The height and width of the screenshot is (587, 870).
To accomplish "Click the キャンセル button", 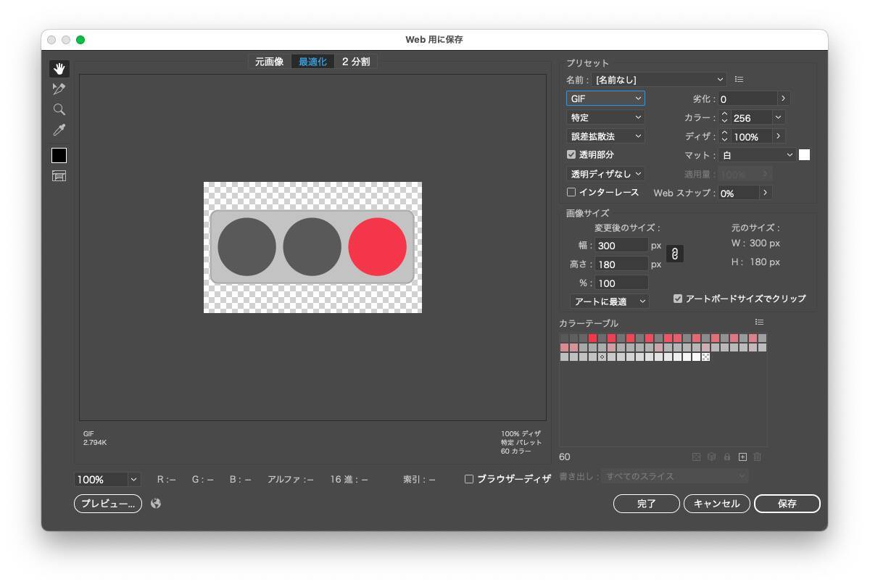I will (716, 504).
